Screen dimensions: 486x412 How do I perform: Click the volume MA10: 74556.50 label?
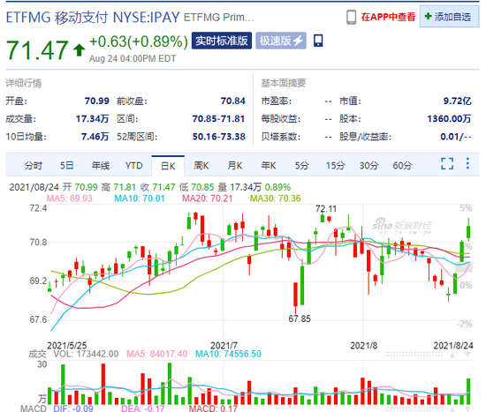(228, 354)
